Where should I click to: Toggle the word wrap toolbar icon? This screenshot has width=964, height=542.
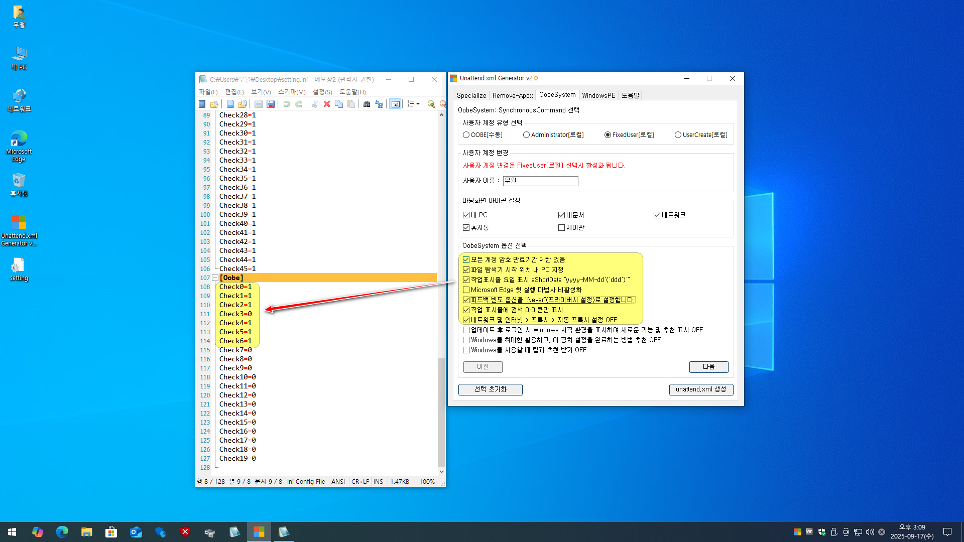click(396, 104)
